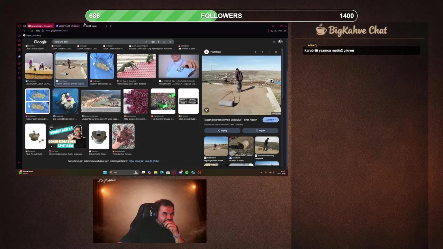Open File Explorer from taskbar
443x249 pixels.
[x=155, y=172]
